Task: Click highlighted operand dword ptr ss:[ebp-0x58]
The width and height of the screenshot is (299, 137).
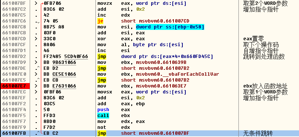Action: tap(170, 27)
